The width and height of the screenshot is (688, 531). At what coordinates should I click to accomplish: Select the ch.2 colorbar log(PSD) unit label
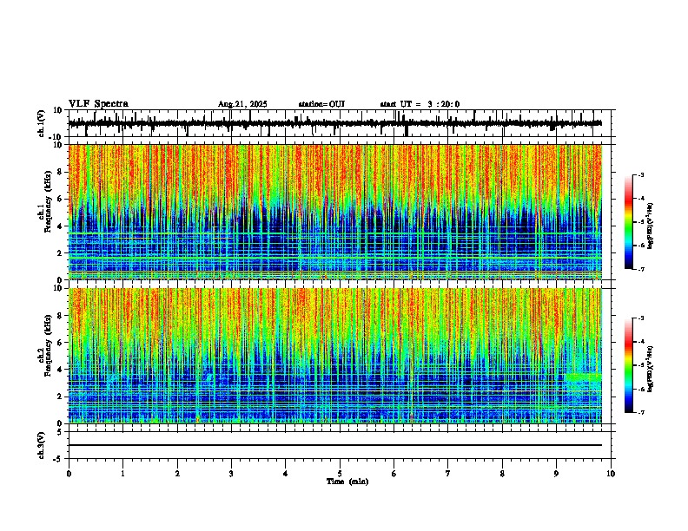coord(651,369)
